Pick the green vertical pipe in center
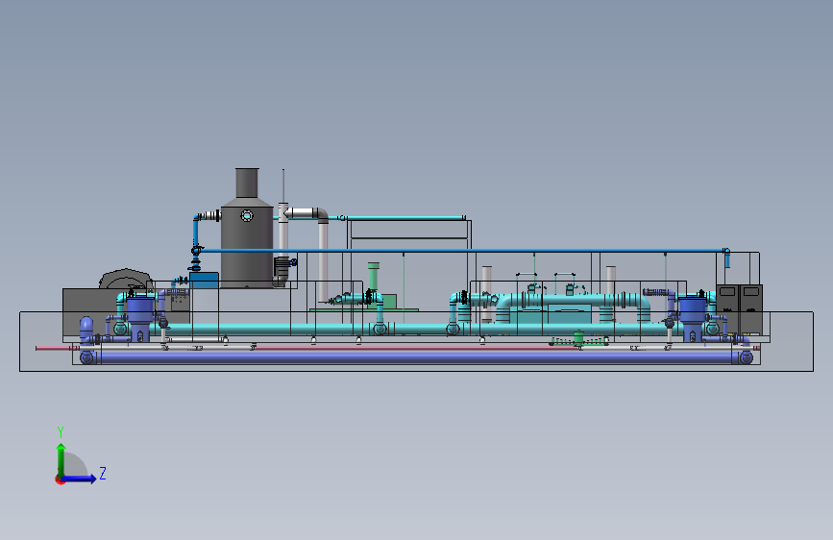The image size is (833, 540). (x=374, y=277)
